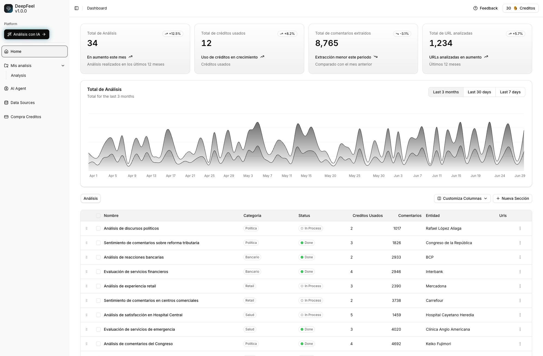Check Análisis de experiencia retail row
This screenshot has width=543, height=356.
click(x=98, y=286)
